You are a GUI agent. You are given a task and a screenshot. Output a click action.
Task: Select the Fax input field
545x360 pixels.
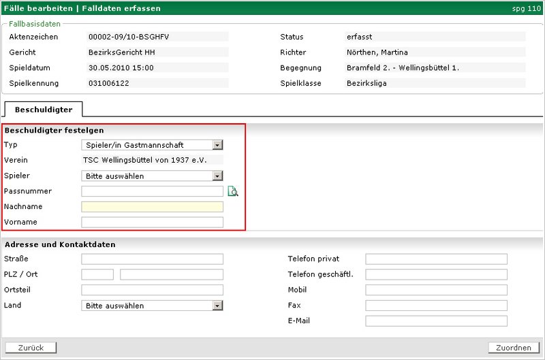436,306
